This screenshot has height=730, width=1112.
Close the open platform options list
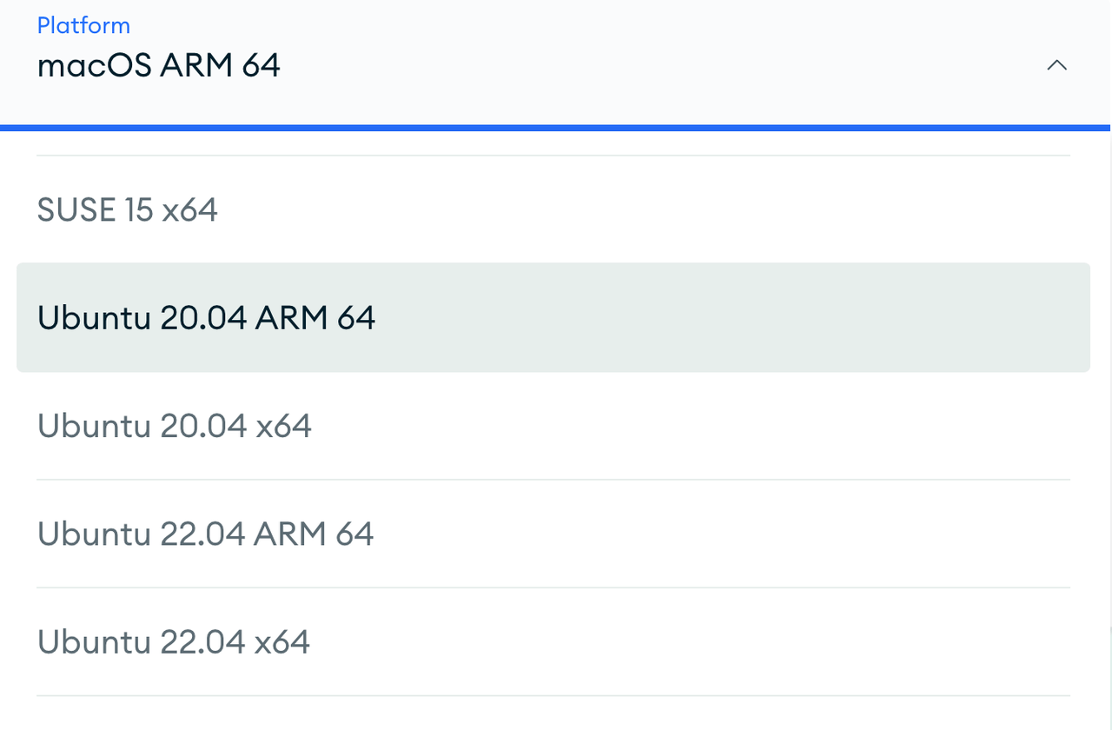[x=1056, y=65]
